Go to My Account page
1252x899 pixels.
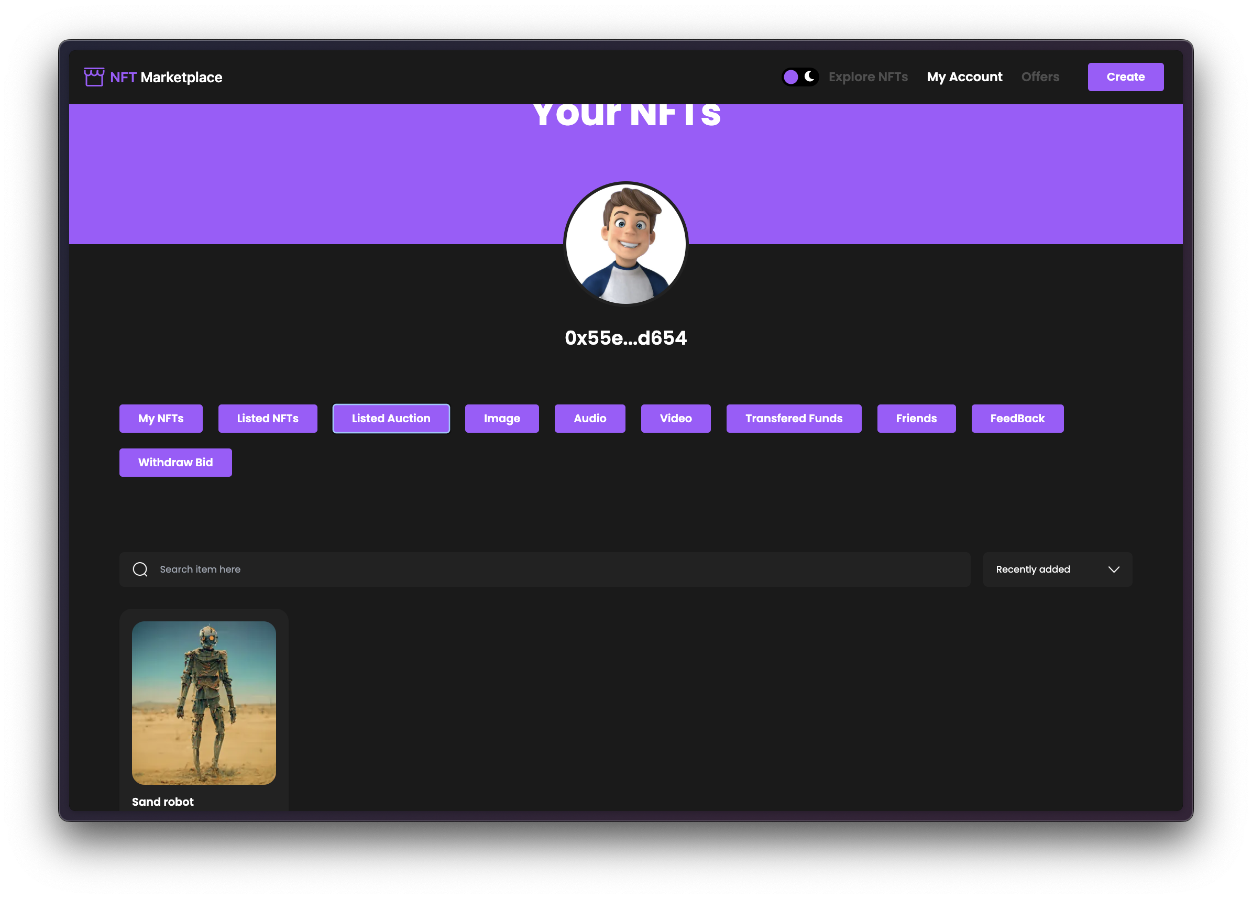pos(964,77)
